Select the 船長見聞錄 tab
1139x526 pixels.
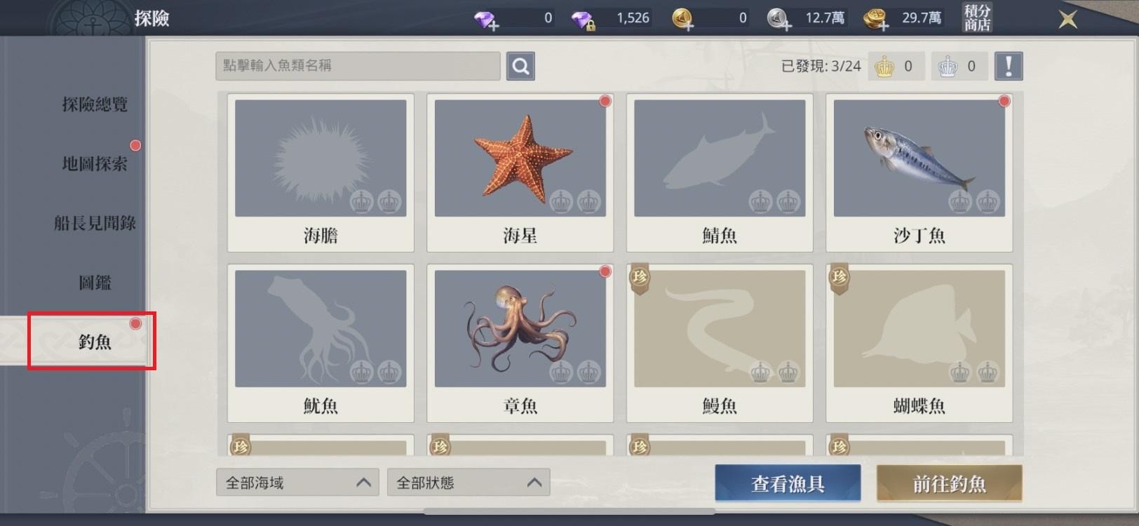pos(95,223)
